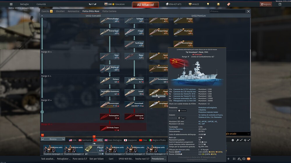Select the Projekt 68 ship card
The image size is (291, 163).
(x=110, y=68)
